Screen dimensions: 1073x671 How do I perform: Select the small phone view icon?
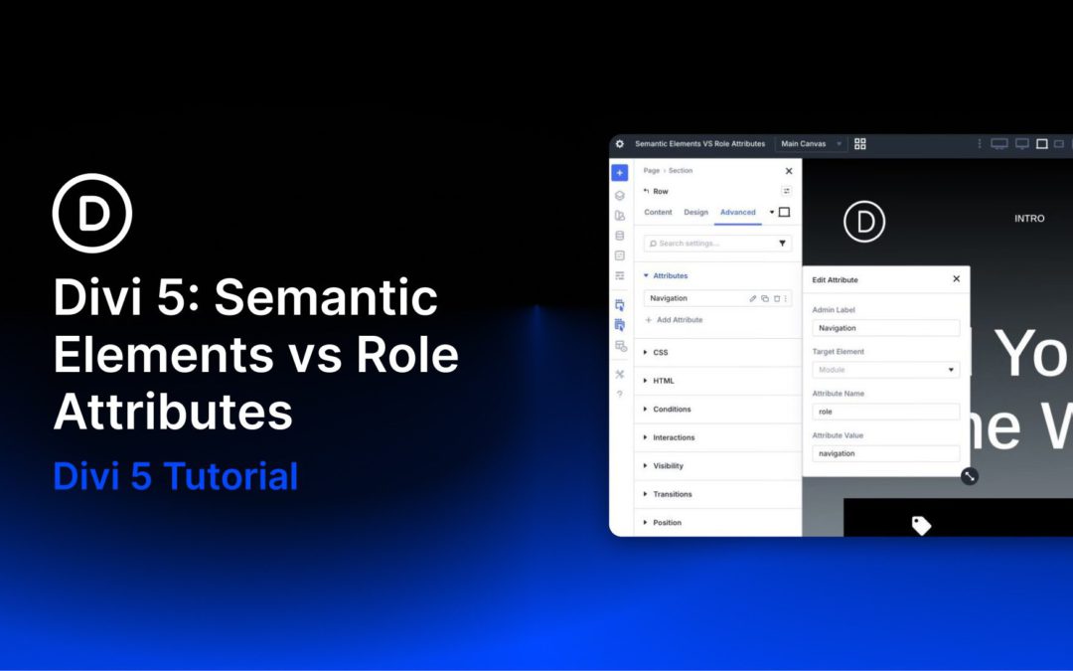[x=1059, y=144]
